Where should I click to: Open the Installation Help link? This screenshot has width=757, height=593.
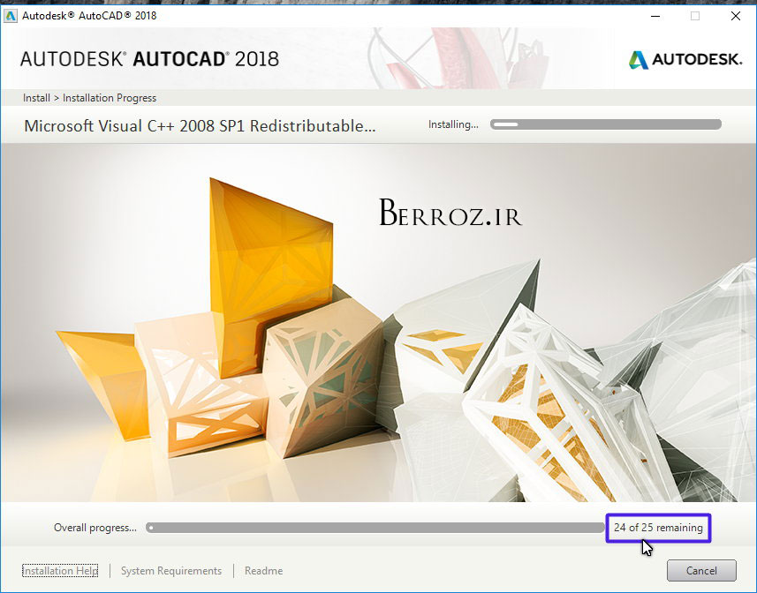click(x=60, y=571)
